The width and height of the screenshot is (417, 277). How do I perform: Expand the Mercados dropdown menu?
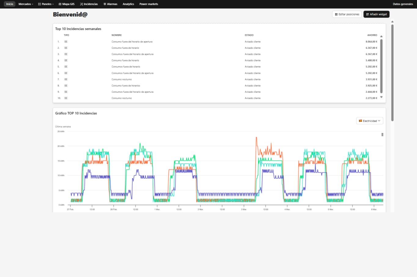26,4
